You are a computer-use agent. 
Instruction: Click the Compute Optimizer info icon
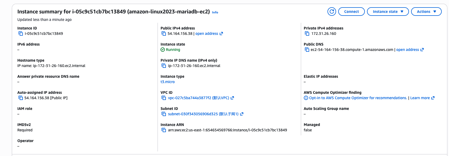[306, 98]
